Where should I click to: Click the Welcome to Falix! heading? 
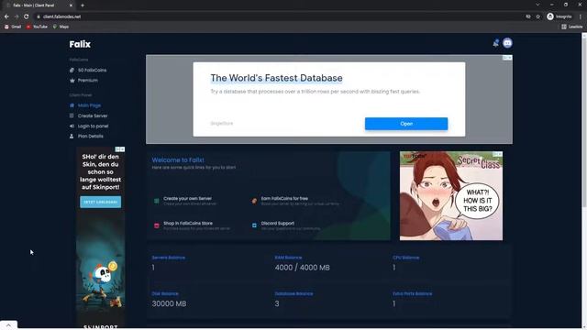point(178,159)
